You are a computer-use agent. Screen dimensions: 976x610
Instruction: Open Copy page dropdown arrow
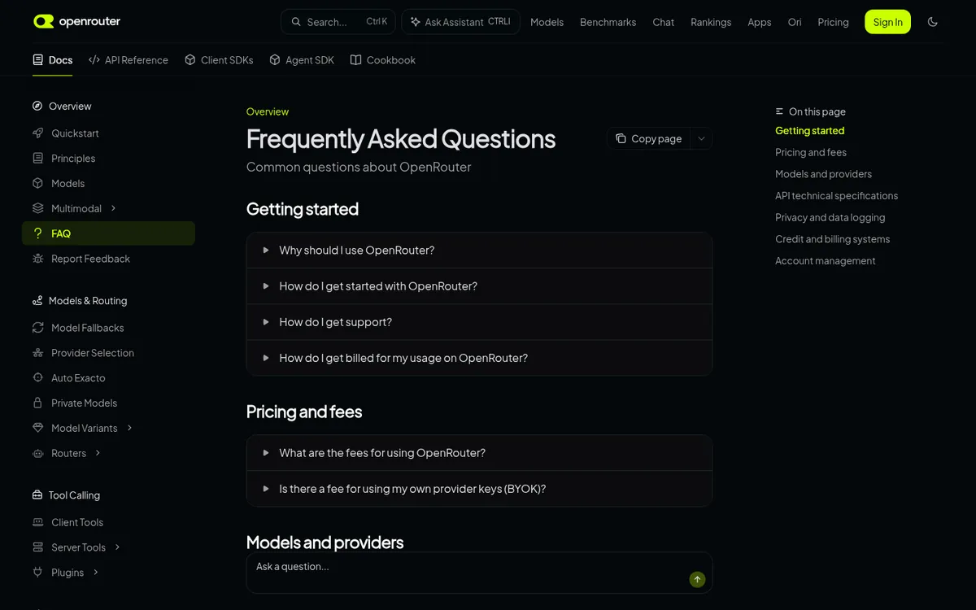coord(701,138)
